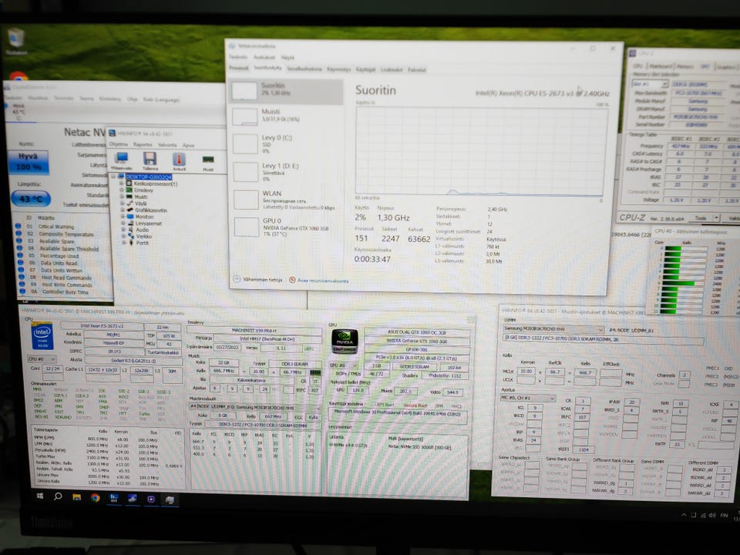Select WLAN in Task Manager sidebar
740x555 pixels.
(287, 200)
